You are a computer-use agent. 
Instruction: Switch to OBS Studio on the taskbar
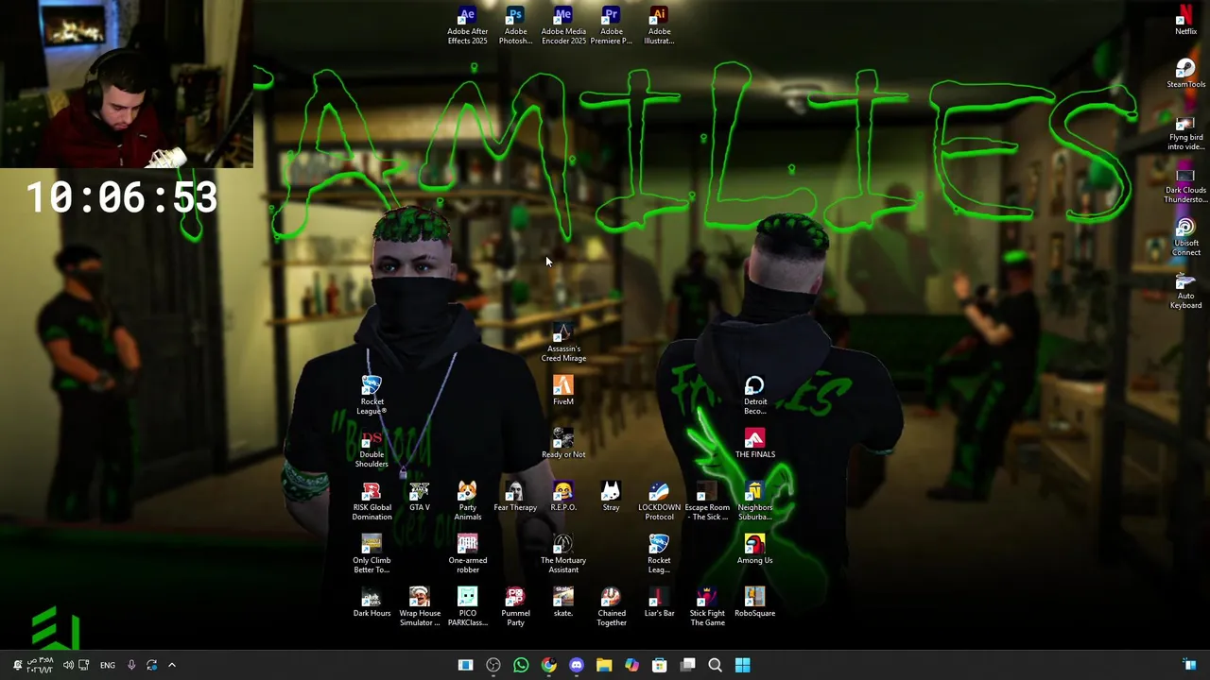[x=493, y=665]
